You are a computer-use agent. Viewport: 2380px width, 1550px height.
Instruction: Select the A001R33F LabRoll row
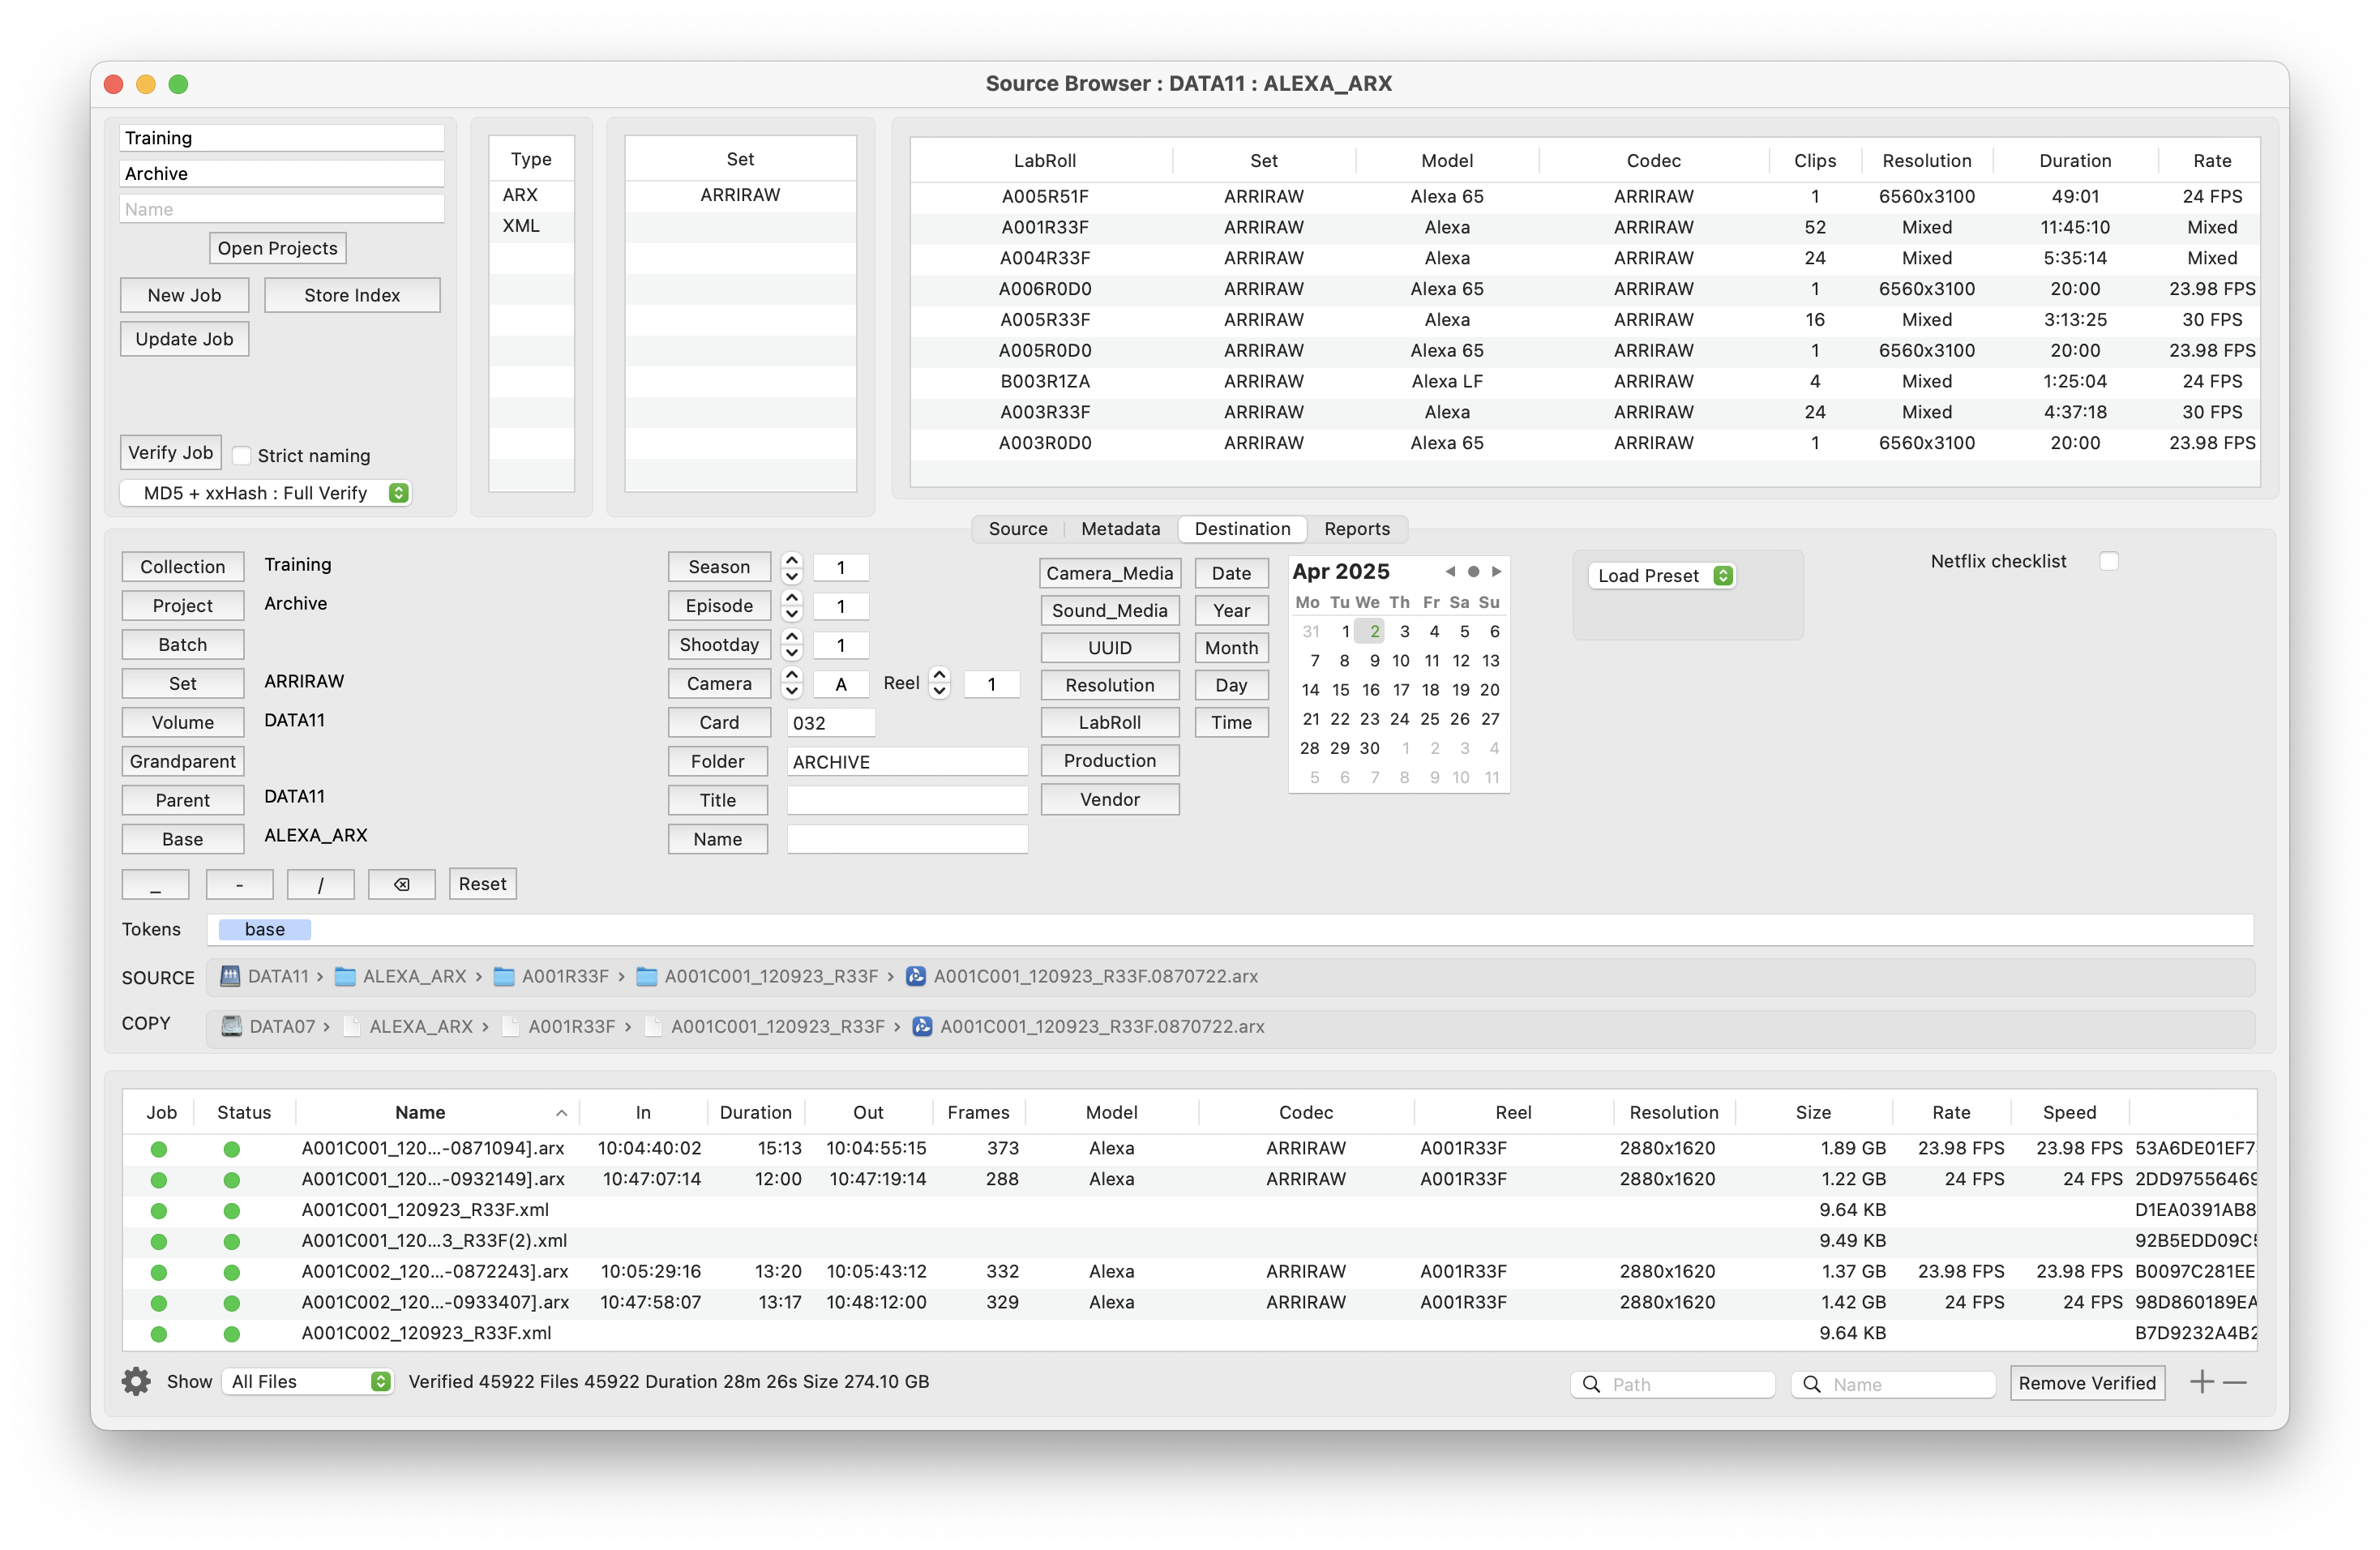coord(1585,228)
